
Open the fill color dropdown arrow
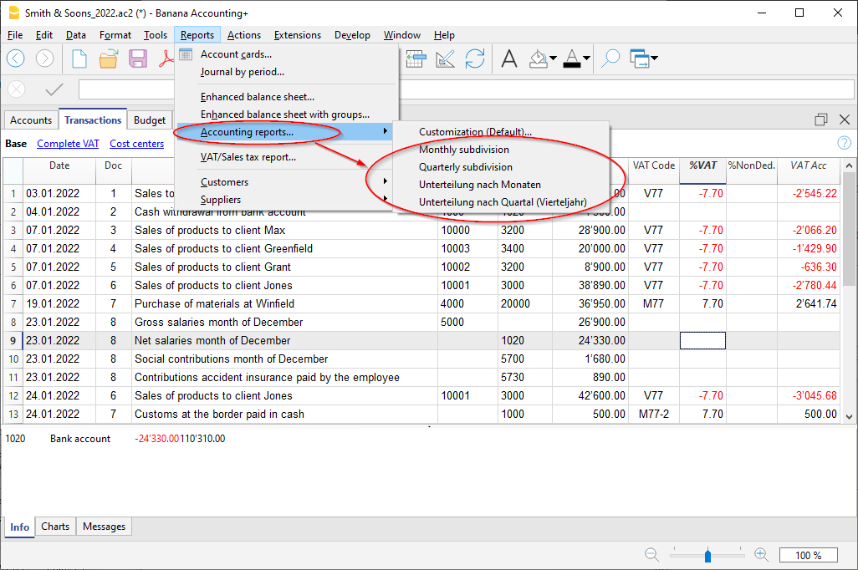[553, 59]
